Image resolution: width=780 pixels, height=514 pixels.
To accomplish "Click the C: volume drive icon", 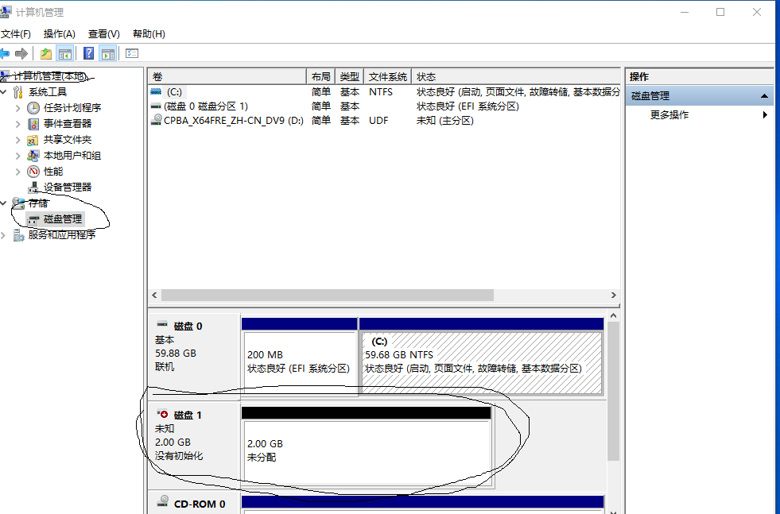I will click(x=156, y=92).
